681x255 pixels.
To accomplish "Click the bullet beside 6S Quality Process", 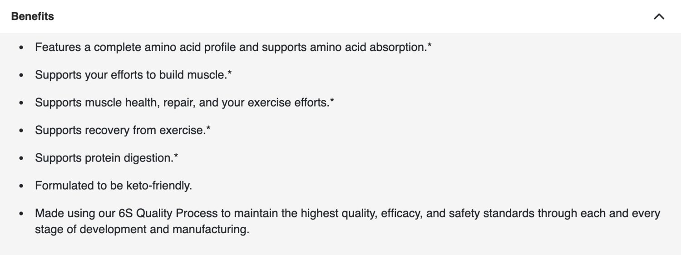I will pyautogui.click(x=21, y=214).
